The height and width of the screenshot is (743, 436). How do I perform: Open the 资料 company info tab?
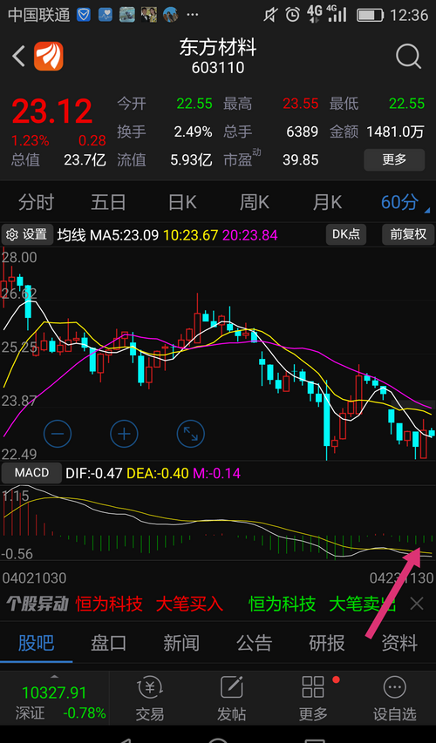(399, 644)
